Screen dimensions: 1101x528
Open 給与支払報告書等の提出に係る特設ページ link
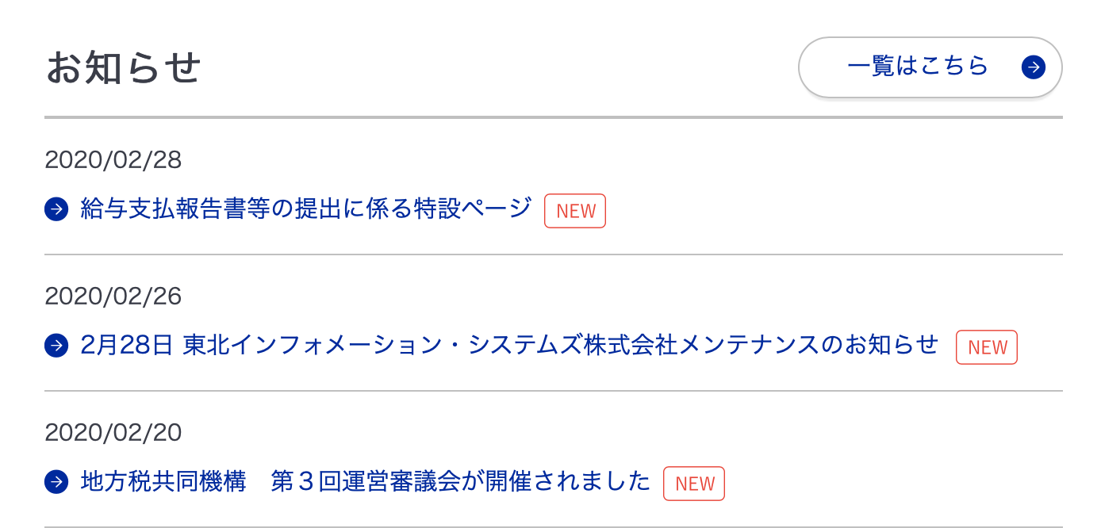coord(306,209)
